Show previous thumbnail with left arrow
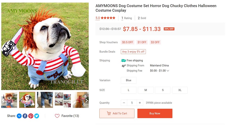 (3, 100)
